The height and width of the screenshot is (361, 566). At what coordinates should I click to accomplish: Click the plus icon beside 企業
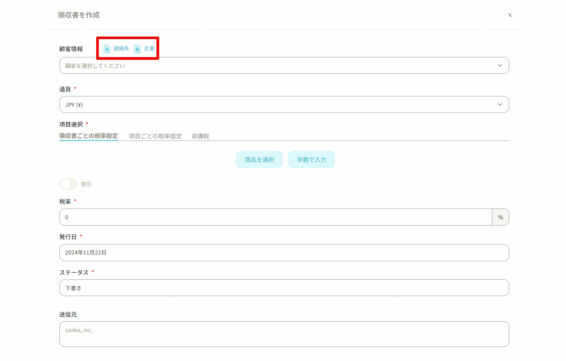137,49
